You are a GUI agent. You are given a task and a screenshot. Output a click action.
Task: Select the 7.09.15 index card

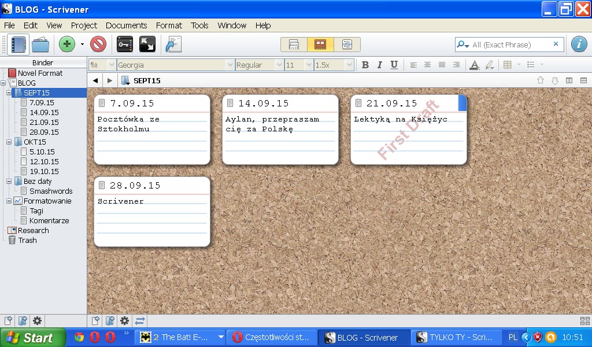pyautogui.click(x=152, y=130)
